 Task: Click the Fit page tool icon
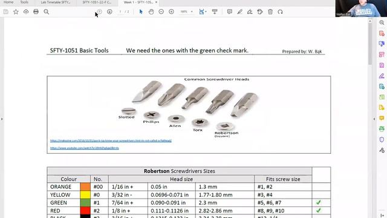(201, 12)
